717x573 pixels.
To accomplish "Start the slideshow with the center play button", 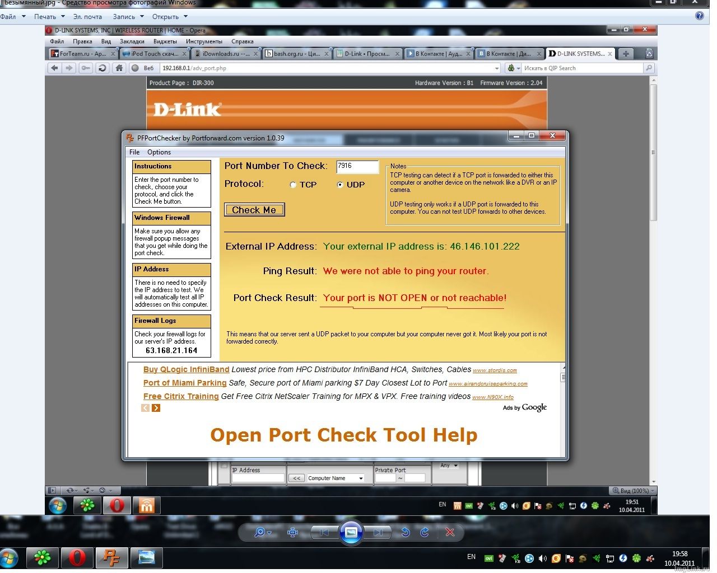I will coord(351,532).
